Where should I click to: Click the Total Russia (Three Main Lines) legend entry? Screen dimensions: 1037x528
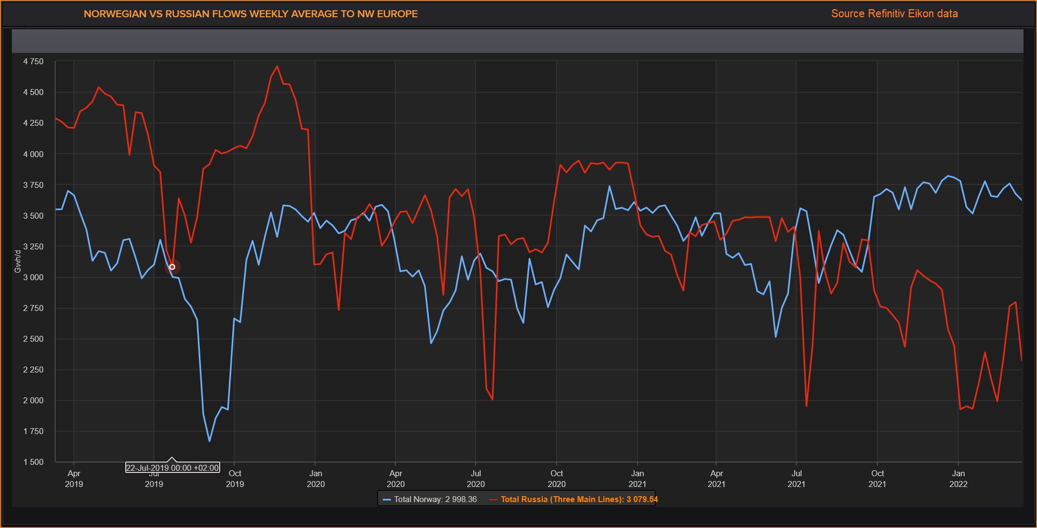[x=574, y=499]
